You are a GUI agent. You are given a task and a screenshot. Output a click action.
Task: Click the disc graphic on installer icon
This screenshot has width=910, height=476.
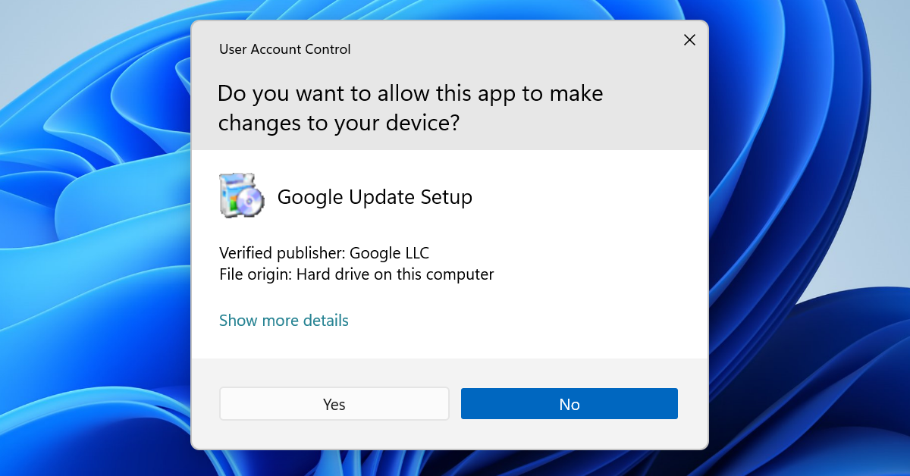click(x=250, y=202)
